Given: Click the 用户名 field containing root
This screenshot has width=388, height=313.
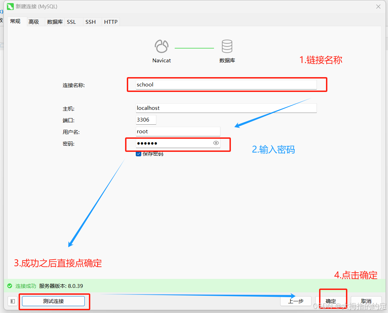Looking at the screenshot, I should [x=178, y=132].
